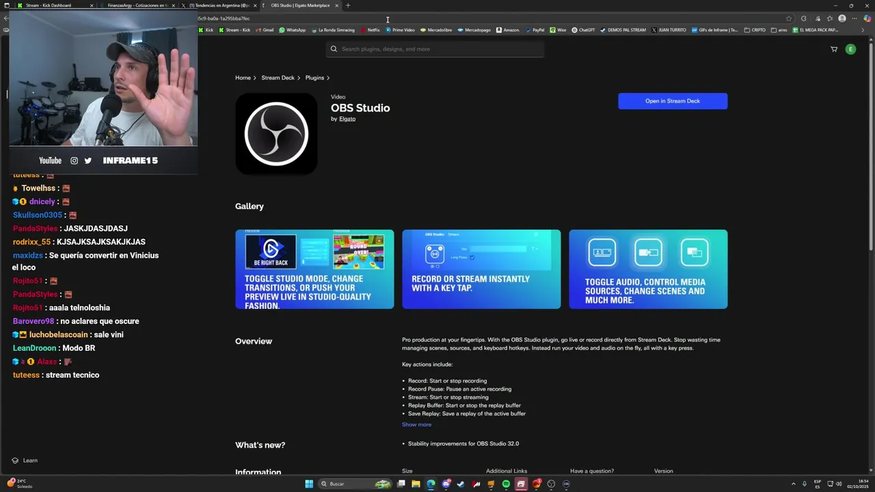Open Discord from the taskbar
Image resolution: width=875 pixels, height=492 pixels.
click(446, 484)
